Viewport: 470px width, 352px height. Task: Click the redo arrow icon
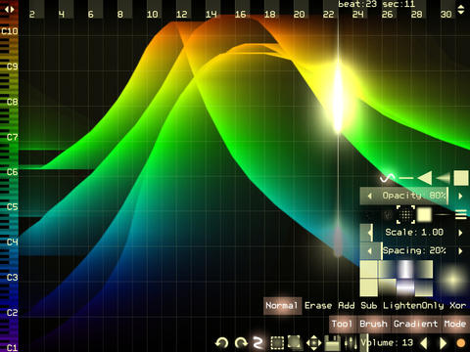coord(241,343)
